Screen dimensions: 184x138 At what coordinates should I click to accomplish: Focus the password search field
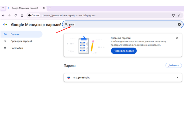(123, 24)
